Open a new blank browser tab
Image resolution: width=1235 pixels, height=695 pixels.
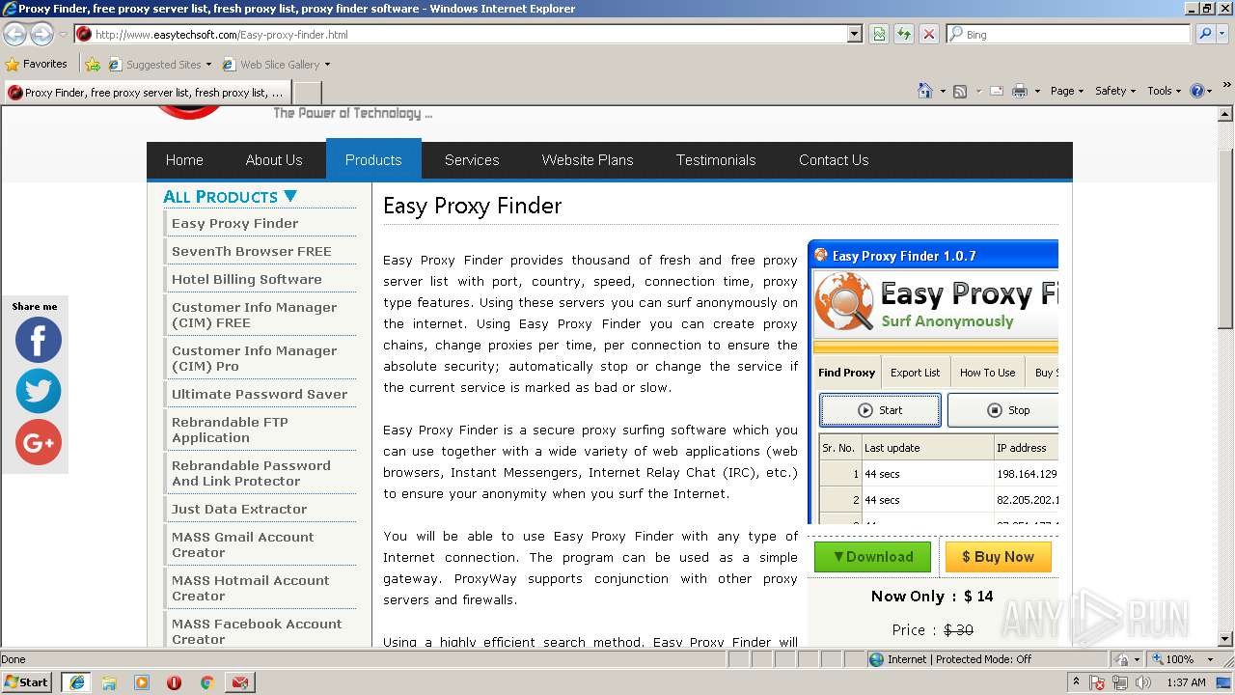[307, 93]
